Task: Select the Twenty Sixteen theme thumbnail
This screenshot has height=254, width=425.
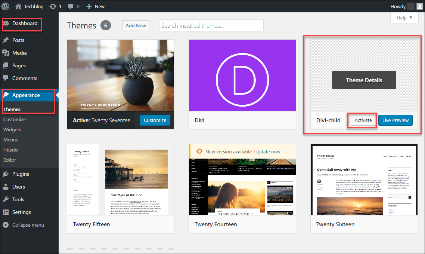Action: tap(364, 180)
